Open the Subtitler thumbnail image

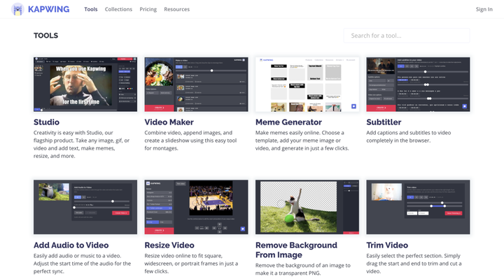click(418, 85)
